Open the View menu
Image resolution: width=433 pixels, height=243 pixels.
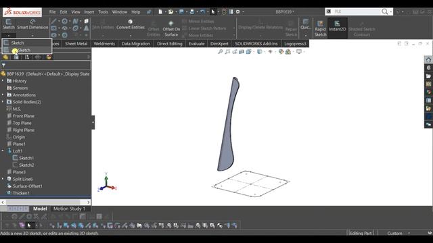tap(76, 12)
